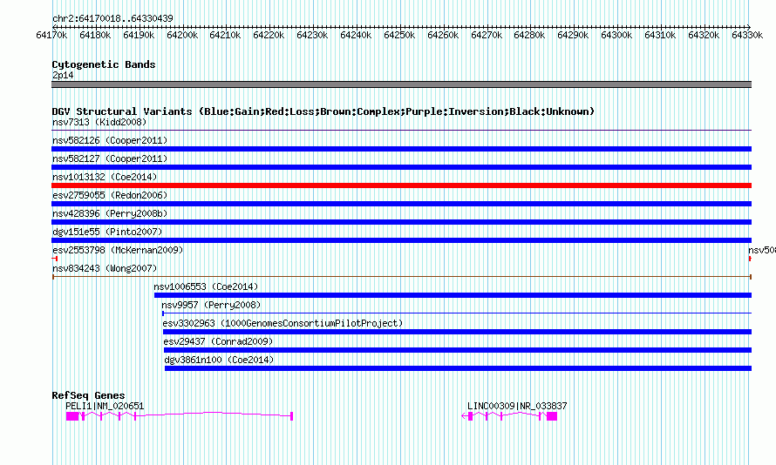Open the esv29437 (Conrad2009) variant label
776x465 pixels.
pyautogui.click(x=218, y=341)
